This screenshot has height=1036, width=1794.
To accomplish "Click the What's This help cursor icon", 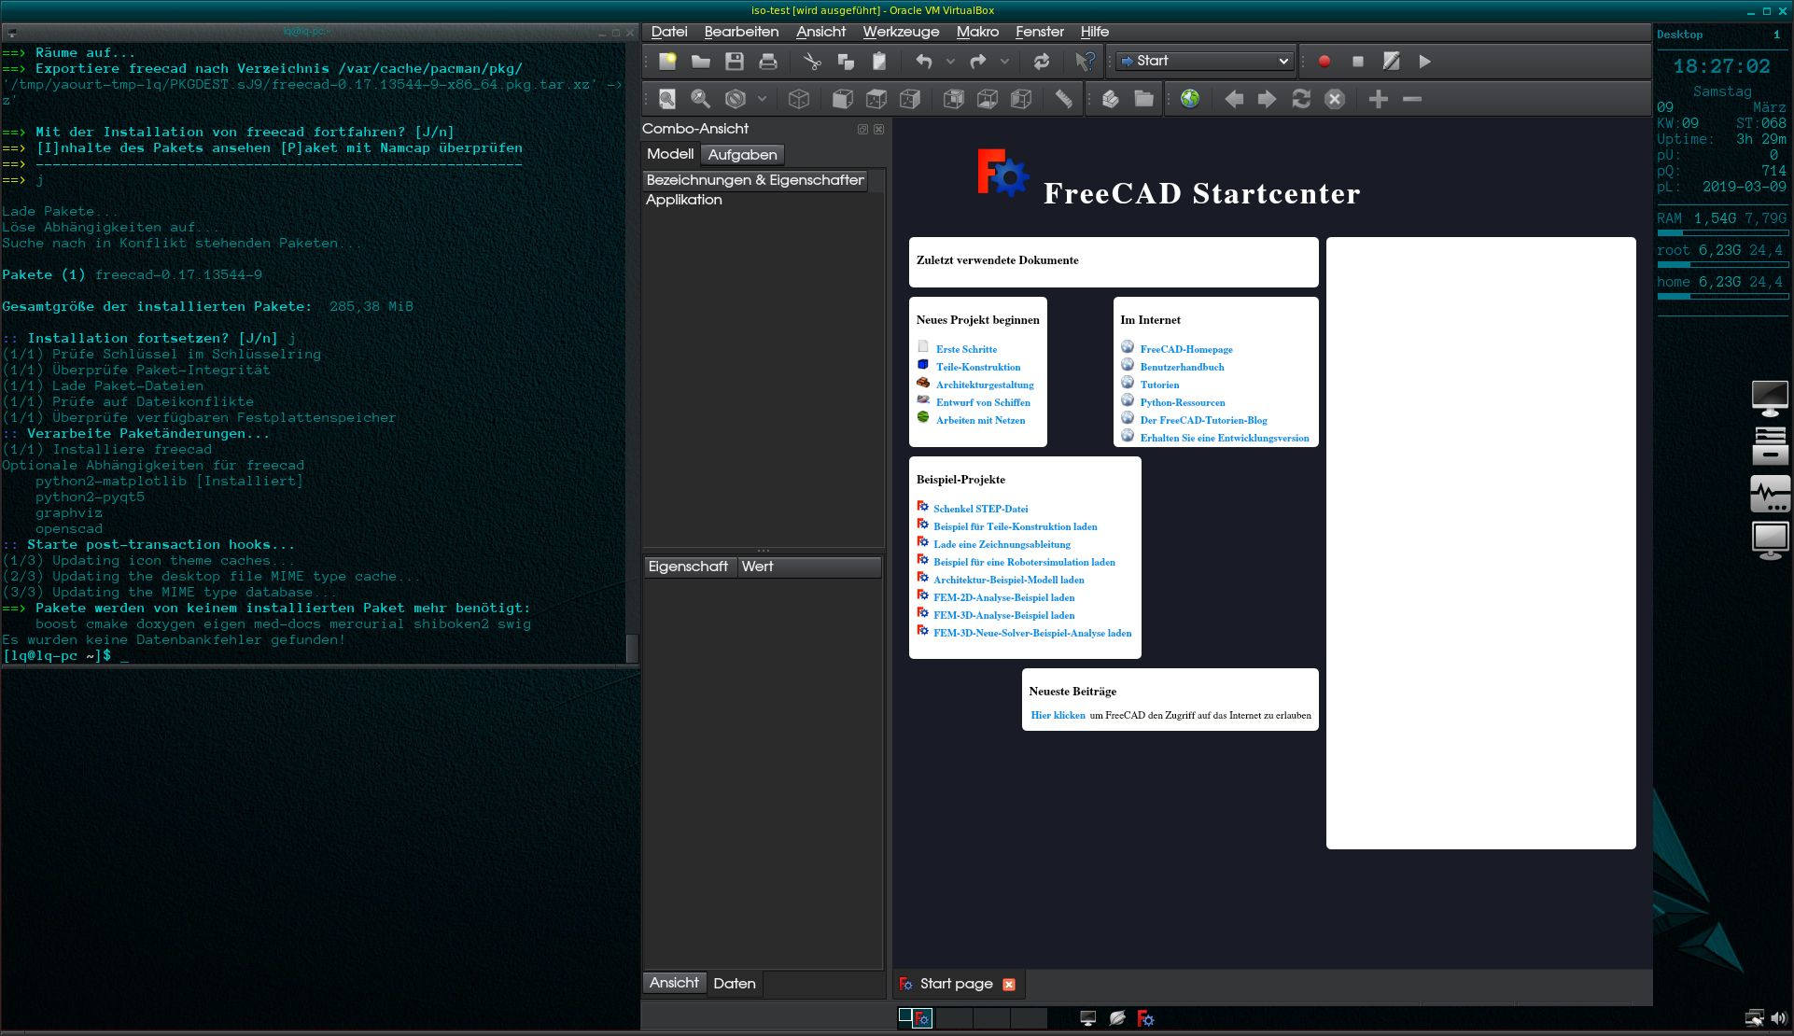I will 1084,62.
